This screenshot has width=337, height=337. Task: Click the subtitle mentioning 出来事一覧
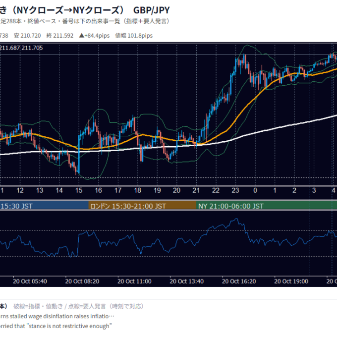85,21
